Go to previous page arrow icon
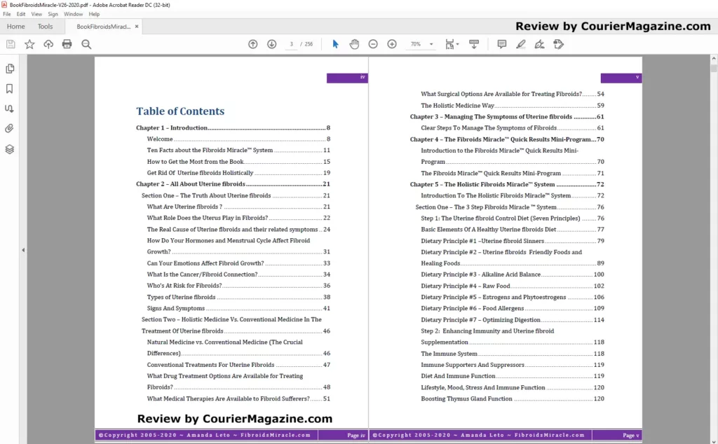Screen dimensions: 718x444 tap(252, 44)
